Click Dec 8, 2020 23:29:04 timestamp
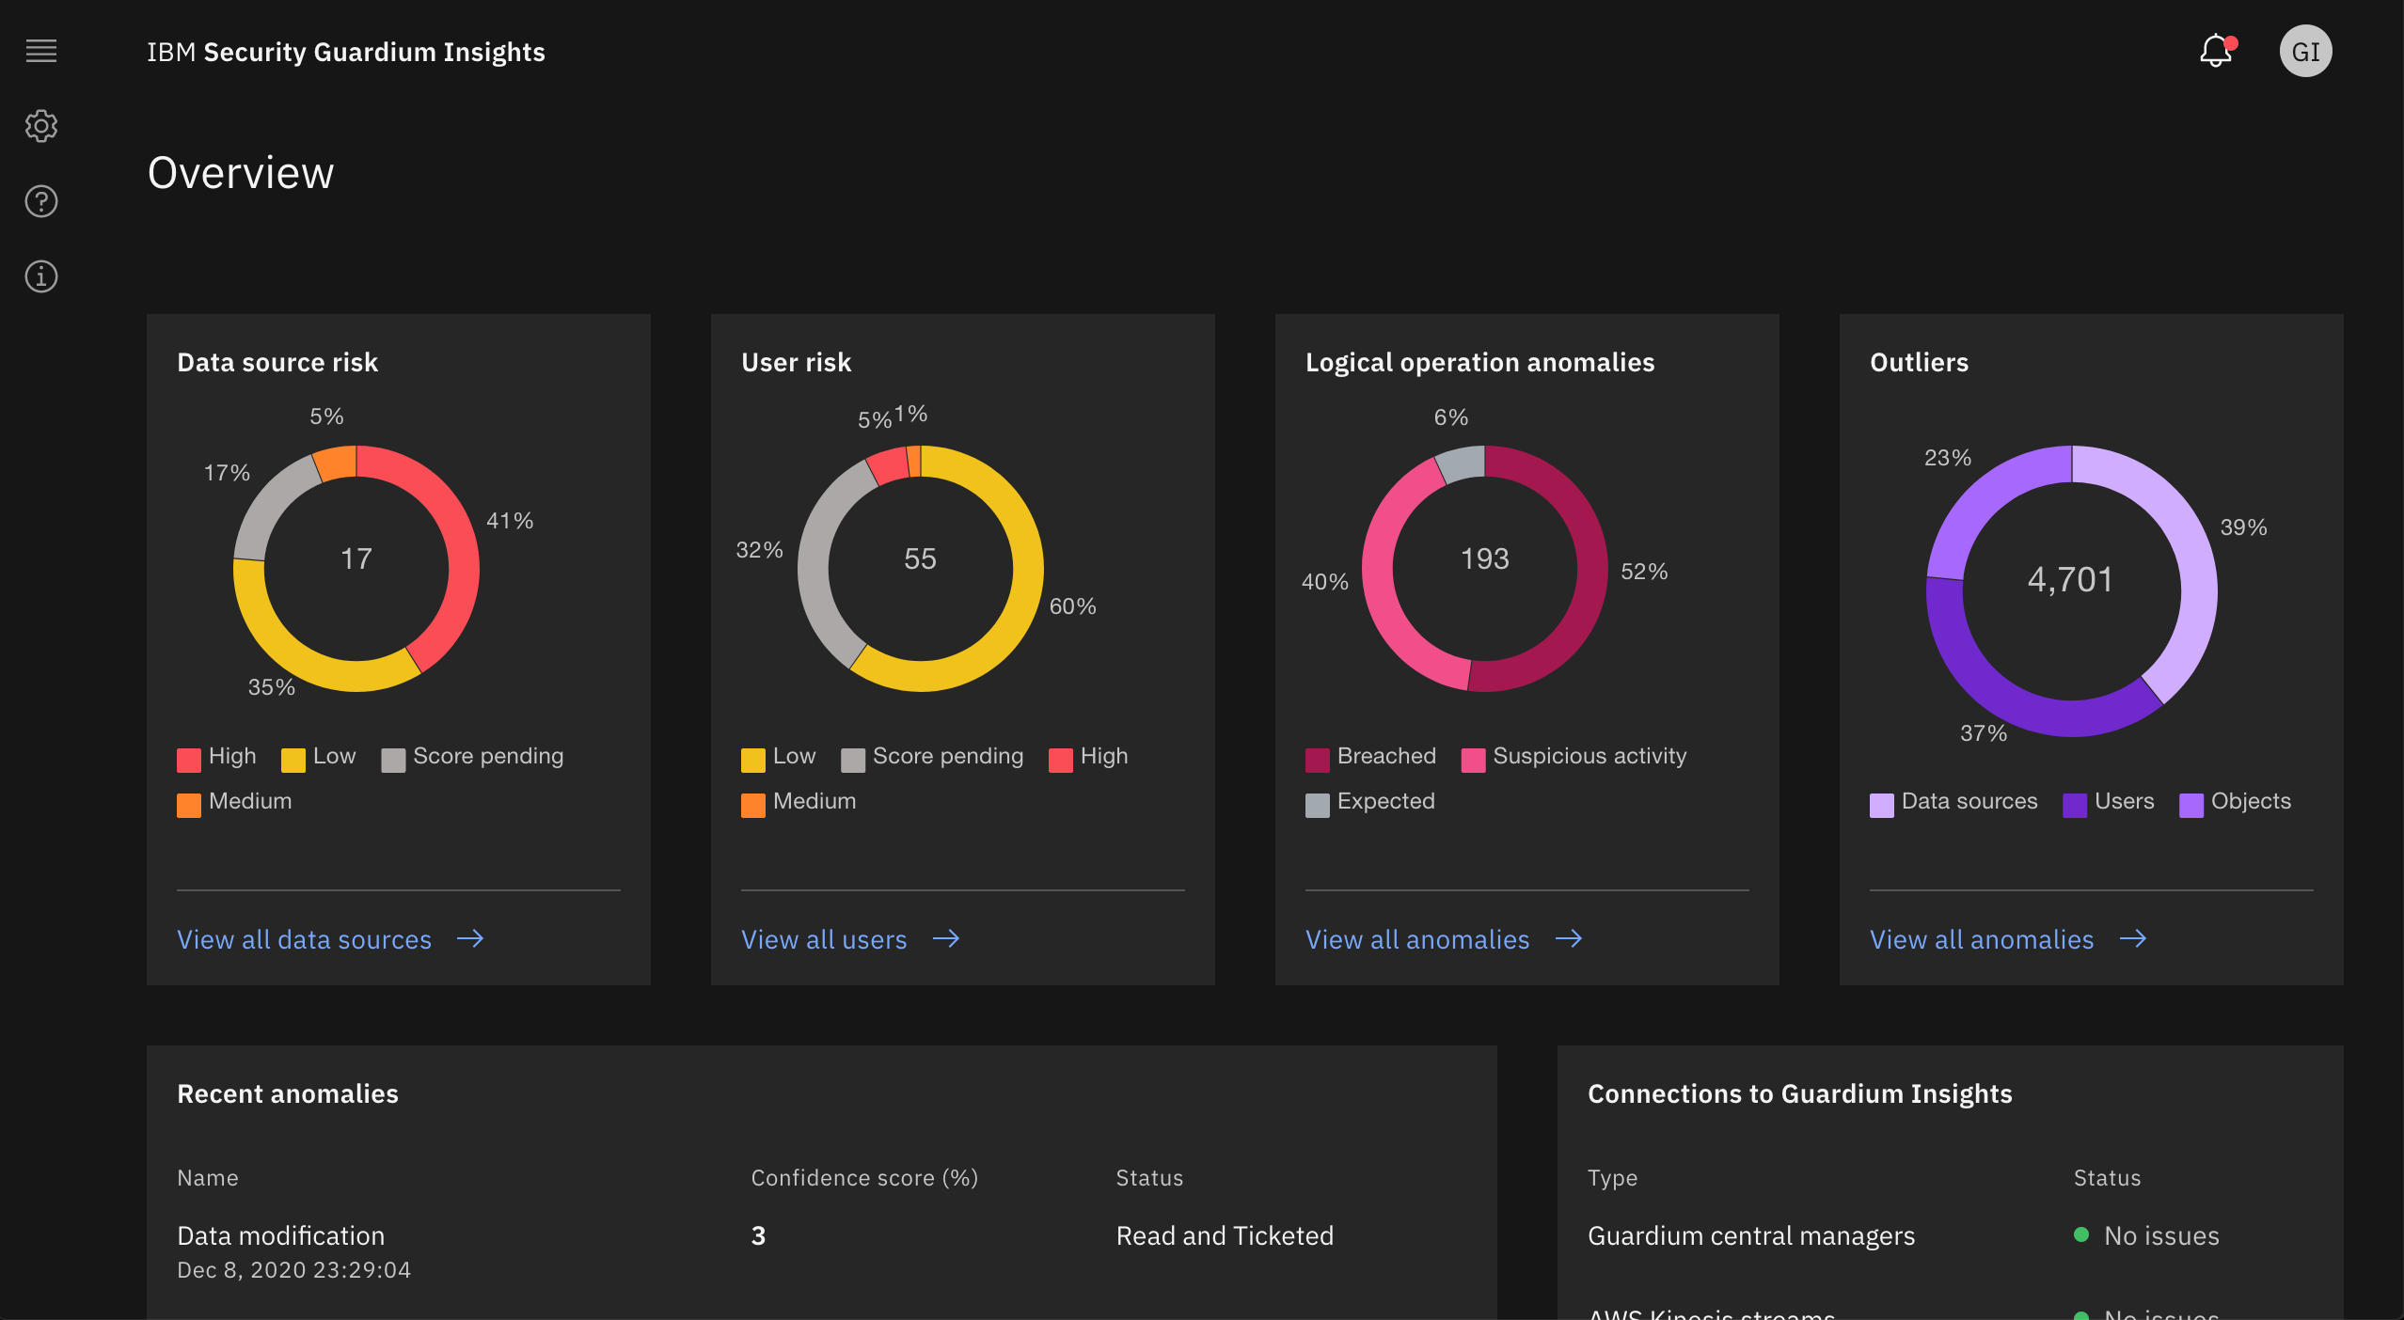Image resolution: width=2404 pixels, height=1320 pixels. pyautogui.click(x=294, y=1270)
